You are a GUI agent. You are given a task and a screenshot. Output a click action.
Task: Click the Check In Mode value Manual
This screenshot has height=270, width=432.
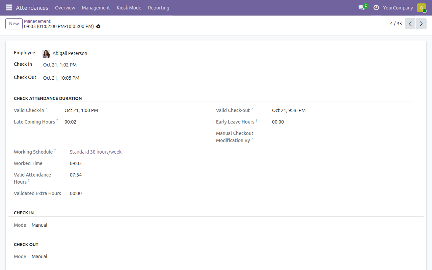click(39, 225)
